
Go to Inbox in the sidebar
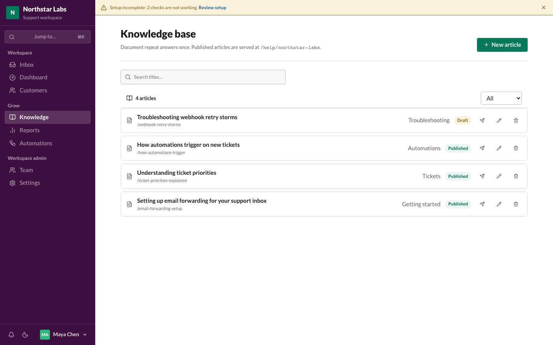pos(48,65)
